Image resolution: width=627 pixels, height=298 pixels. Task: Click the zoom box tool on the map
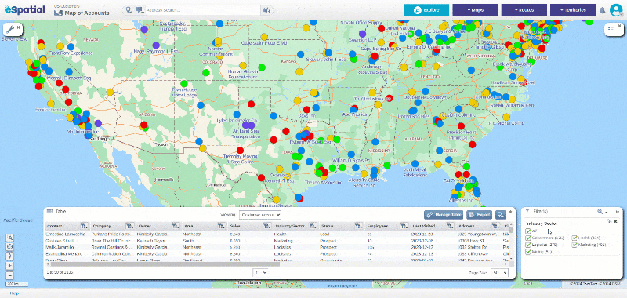(x=10, y=237)
